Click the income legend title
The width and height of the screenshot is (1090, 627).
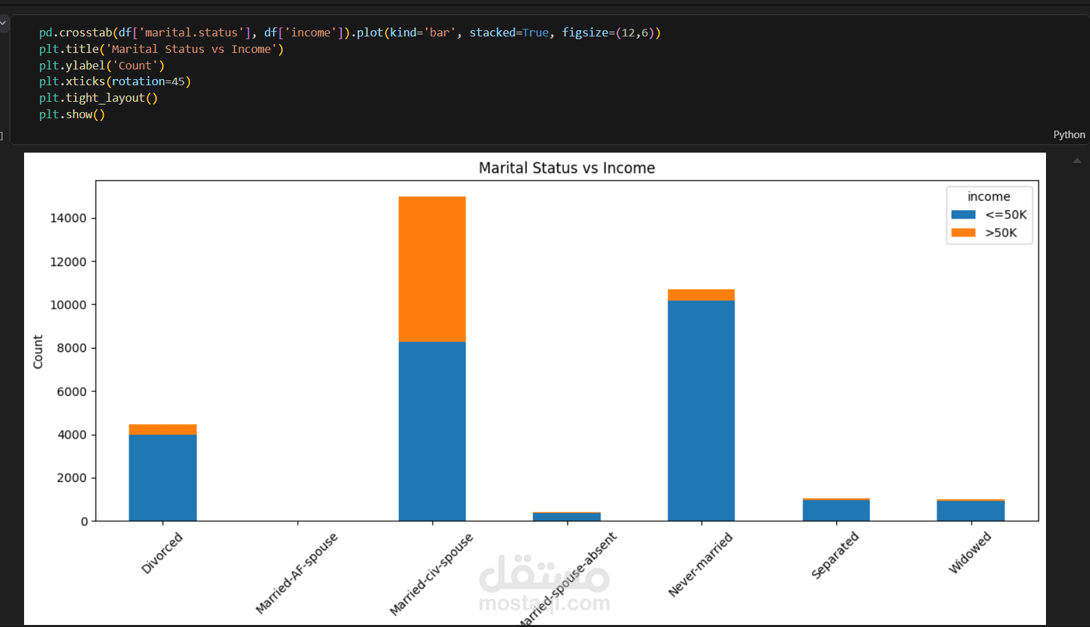point(988,197)
